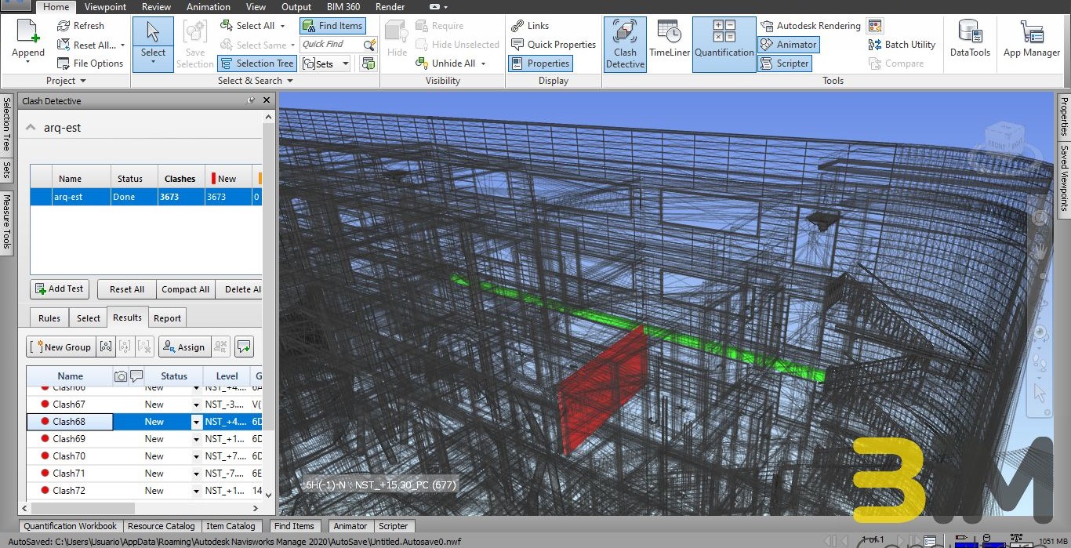The image size is (1071, 548).
Task: Open the Report tab in Clash Detective
Action: click(x=167, y=318)
